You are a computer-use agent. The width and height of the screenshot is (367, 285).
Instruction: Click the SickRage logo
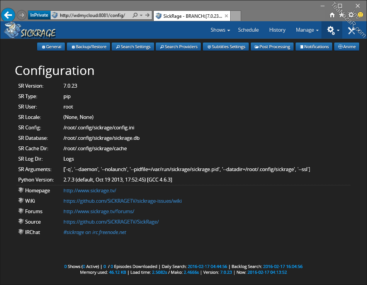30,30
